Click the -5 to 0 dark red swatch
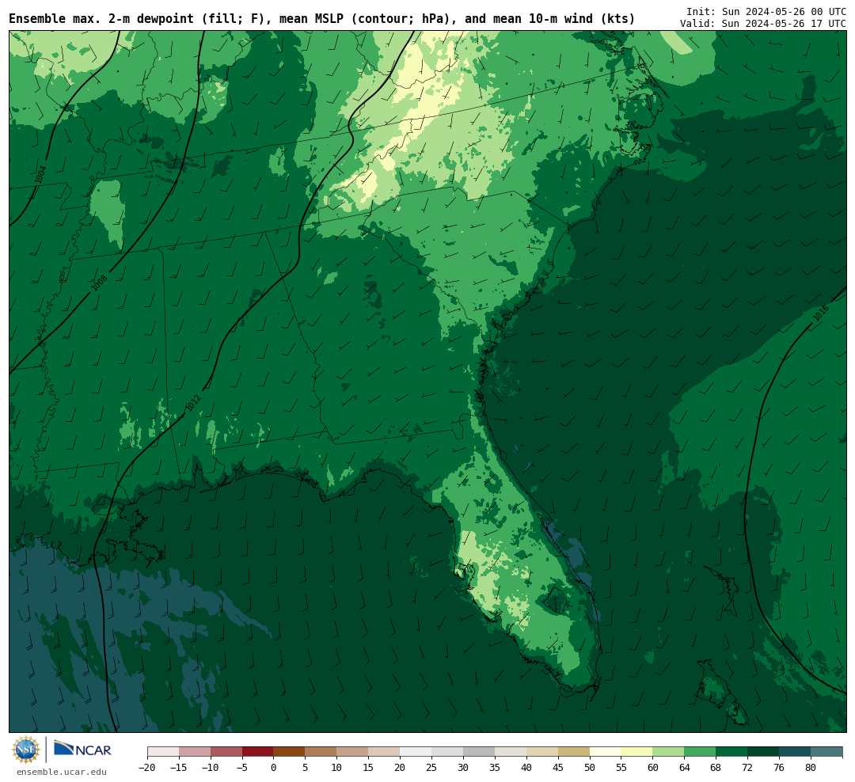The image size is (855, 782). click(258, 752)
